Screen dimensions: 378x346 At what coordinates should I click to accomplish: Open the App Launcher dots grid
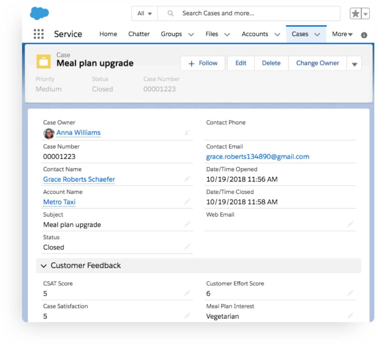[38, 34]
